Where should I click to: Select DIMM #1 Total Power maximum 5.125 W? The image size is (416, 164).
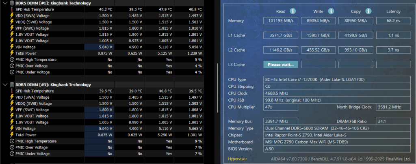pyautogui.click(x=160, y=53)
